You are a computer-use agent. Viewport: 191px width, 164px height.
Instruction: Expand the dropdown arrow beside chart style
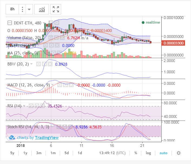click(29, 9)
